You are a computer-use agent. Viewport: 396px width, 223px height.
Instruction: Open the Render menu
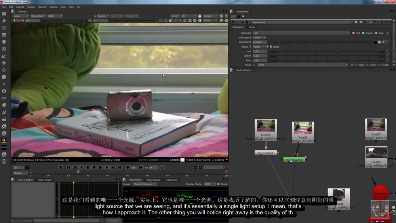point(42,7)
